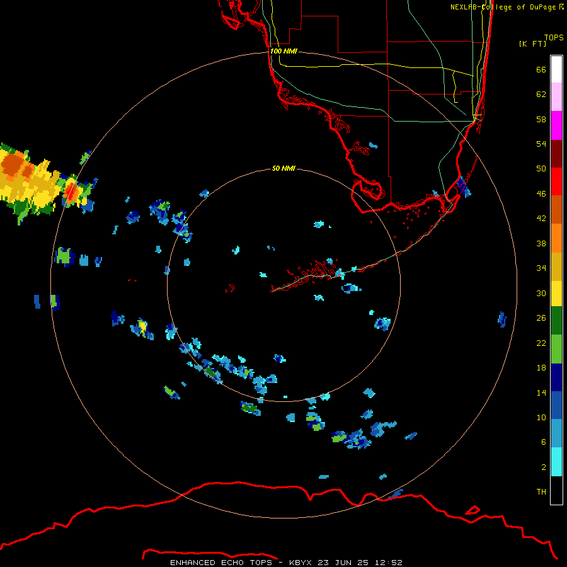
Task: Click the TOPS legend title
Action: pos(554,38)
